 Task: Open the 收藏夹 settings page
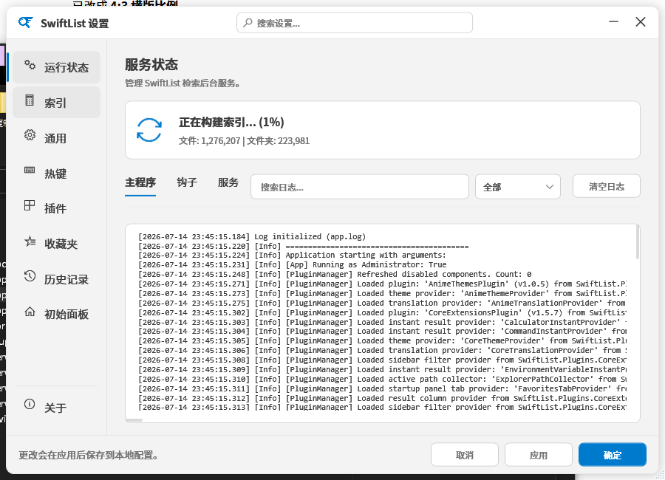coord(56,244)
